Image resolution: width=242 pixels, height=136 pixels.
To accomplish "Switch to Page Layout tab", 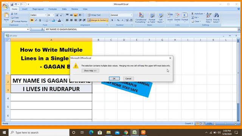I will point(38,9).
